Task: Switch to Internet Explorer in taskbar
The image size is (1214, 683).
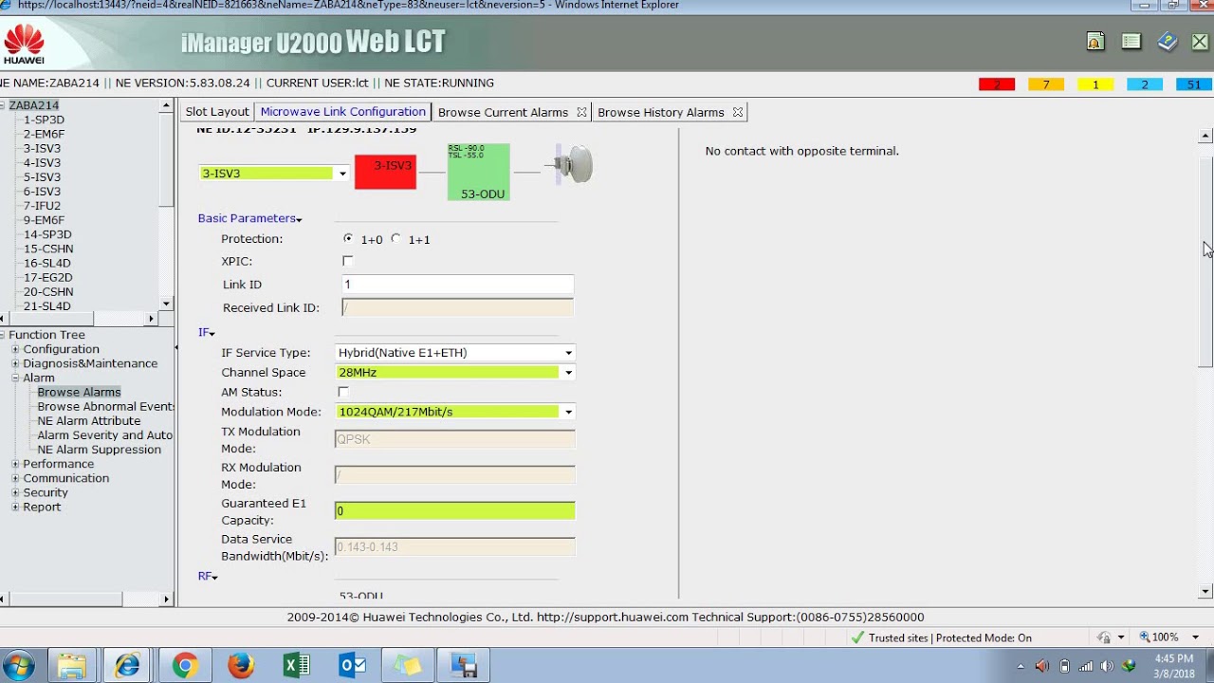Action: pos(127,666)
